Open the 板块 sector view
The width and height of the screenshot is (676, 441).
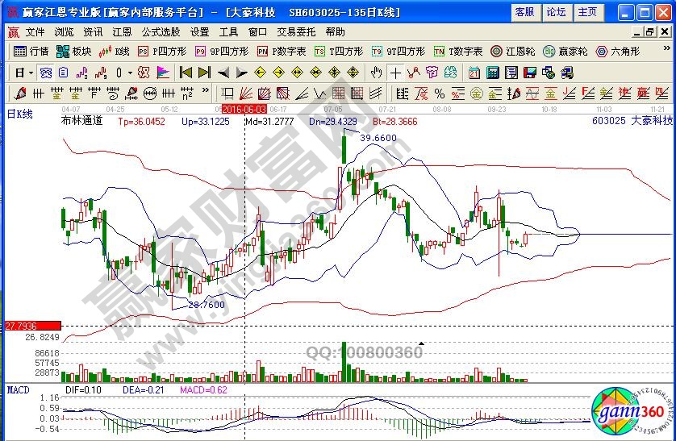click(74, 52)
